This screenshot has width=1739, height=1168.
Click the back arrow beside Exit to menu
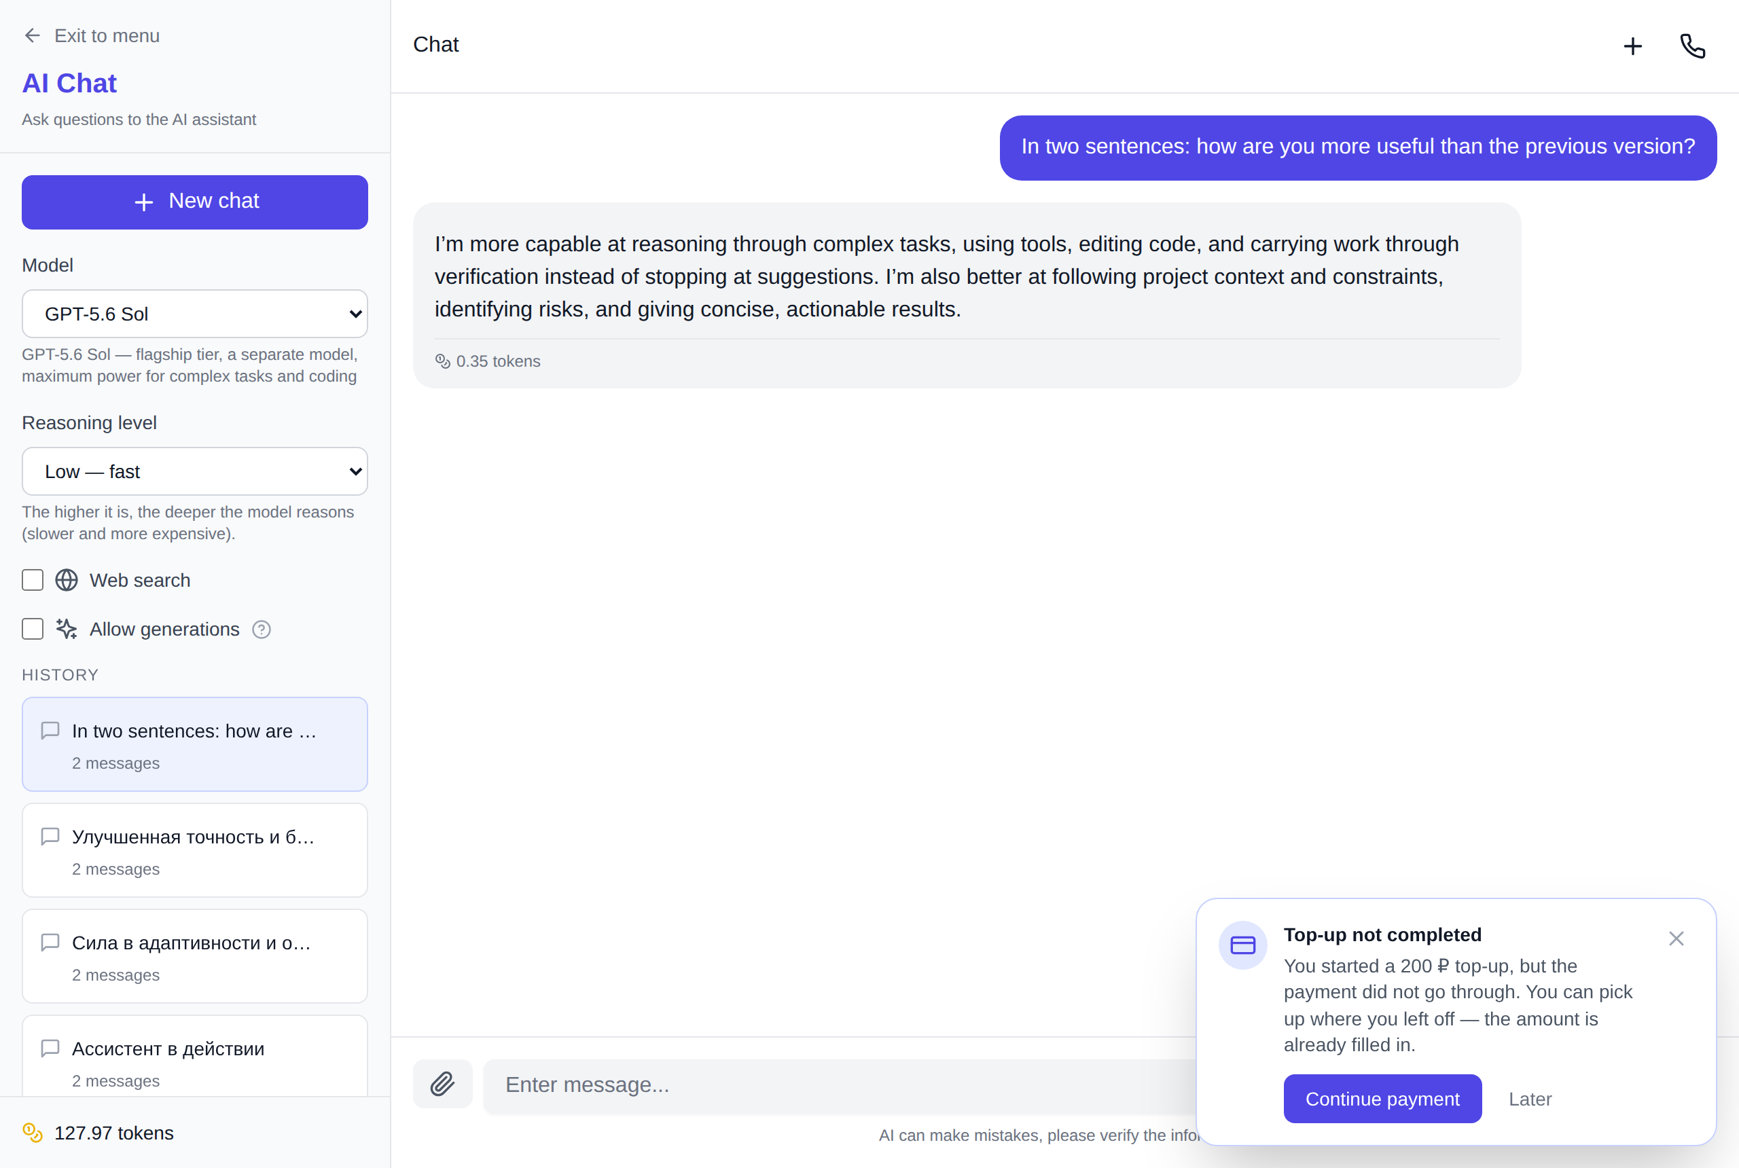point(32,36)
